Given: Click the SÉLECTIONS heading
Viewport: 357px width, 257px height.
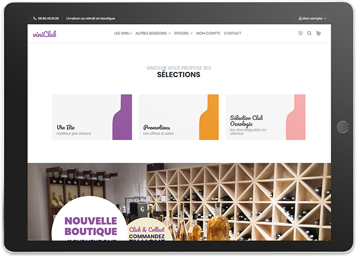Looking at the screenshot, I should (x=178, y=74).
